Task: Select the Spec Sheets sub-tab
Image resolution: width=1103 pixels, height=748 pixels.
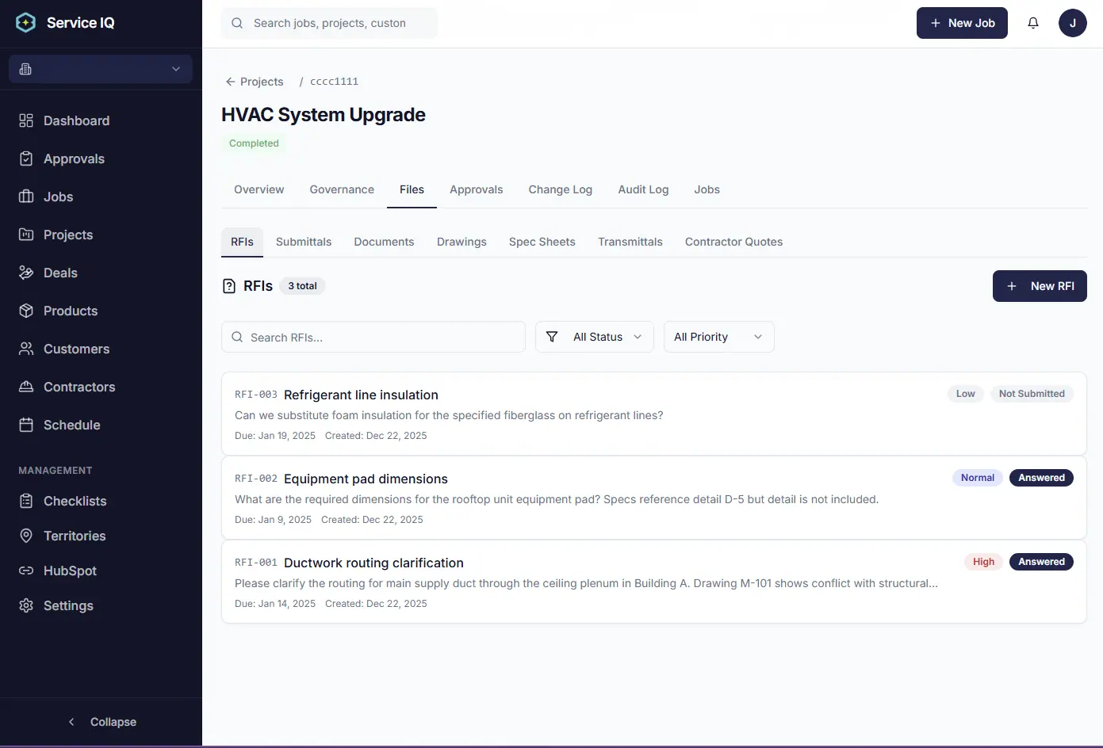Action: point(542,242)
